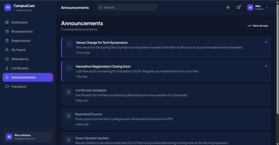The width and height of the screenshot is (279, 145).
Task: Click the Announcements title in top bar
Action: (75, 8)
